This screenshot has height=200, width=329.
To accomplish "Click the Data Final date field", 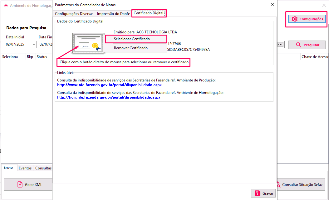I will point(45,45).
